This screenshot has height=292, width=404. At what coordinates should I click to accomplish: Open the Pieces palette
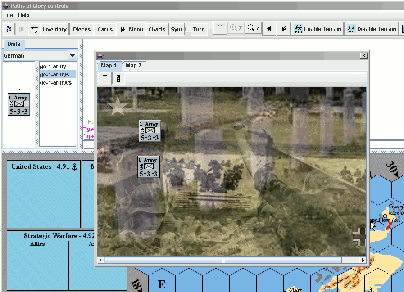pos(82,29)
